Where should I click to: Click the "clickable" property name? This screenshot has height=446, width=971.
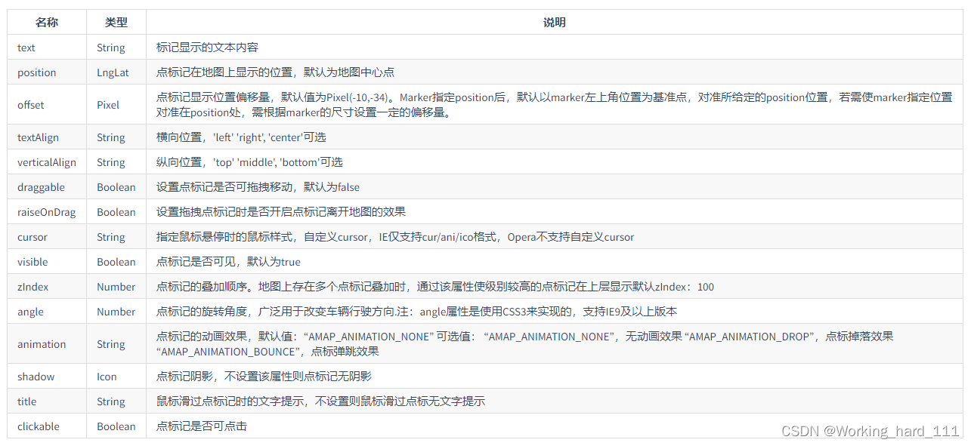38,426
